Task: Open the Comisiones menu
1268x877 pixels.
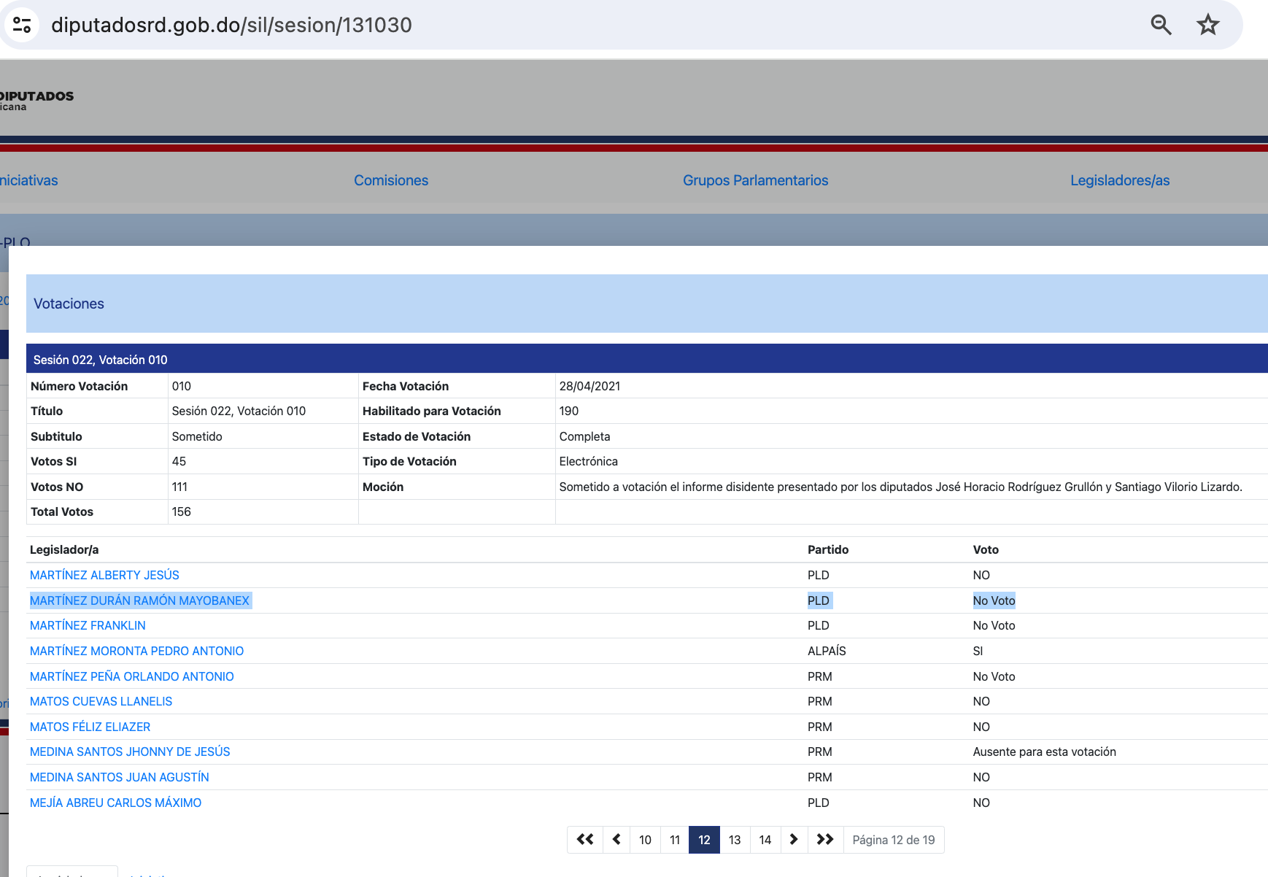Action: tap(391, 180)
